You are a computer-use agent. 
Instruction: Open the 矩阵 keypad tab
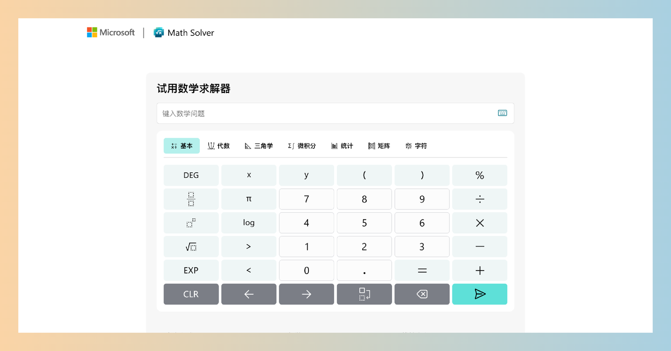click(x=379, y=146)
